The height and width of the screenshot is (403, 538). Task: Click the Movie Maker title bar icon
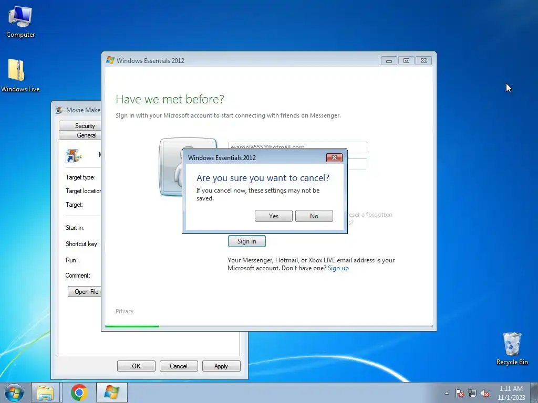(59, 110)
